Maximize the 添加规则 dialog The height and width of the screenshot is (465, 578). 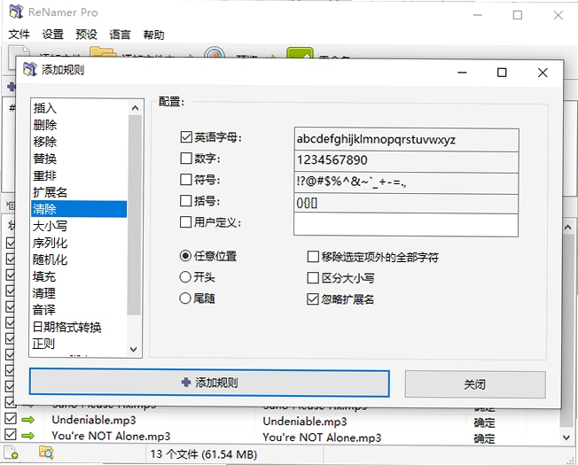pyautogui.click(x=502, y=73)
